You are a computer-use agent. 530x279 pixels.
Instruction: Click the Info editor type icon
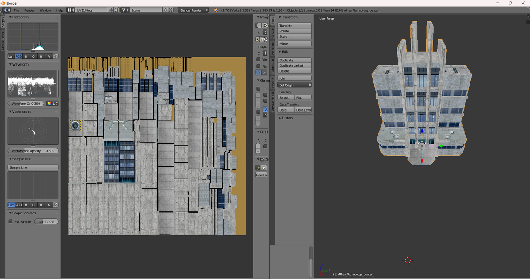[x=7, y=10]
